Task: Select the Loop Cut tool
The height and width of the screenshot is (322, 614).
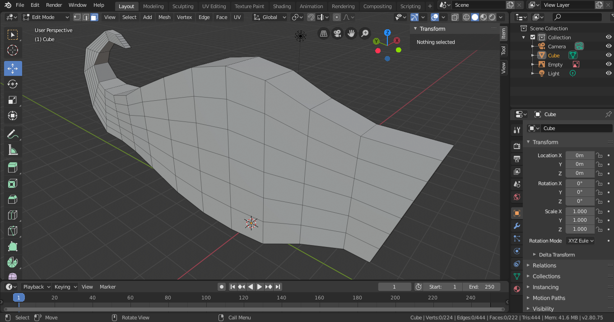Action: click(x=13, y=215)
